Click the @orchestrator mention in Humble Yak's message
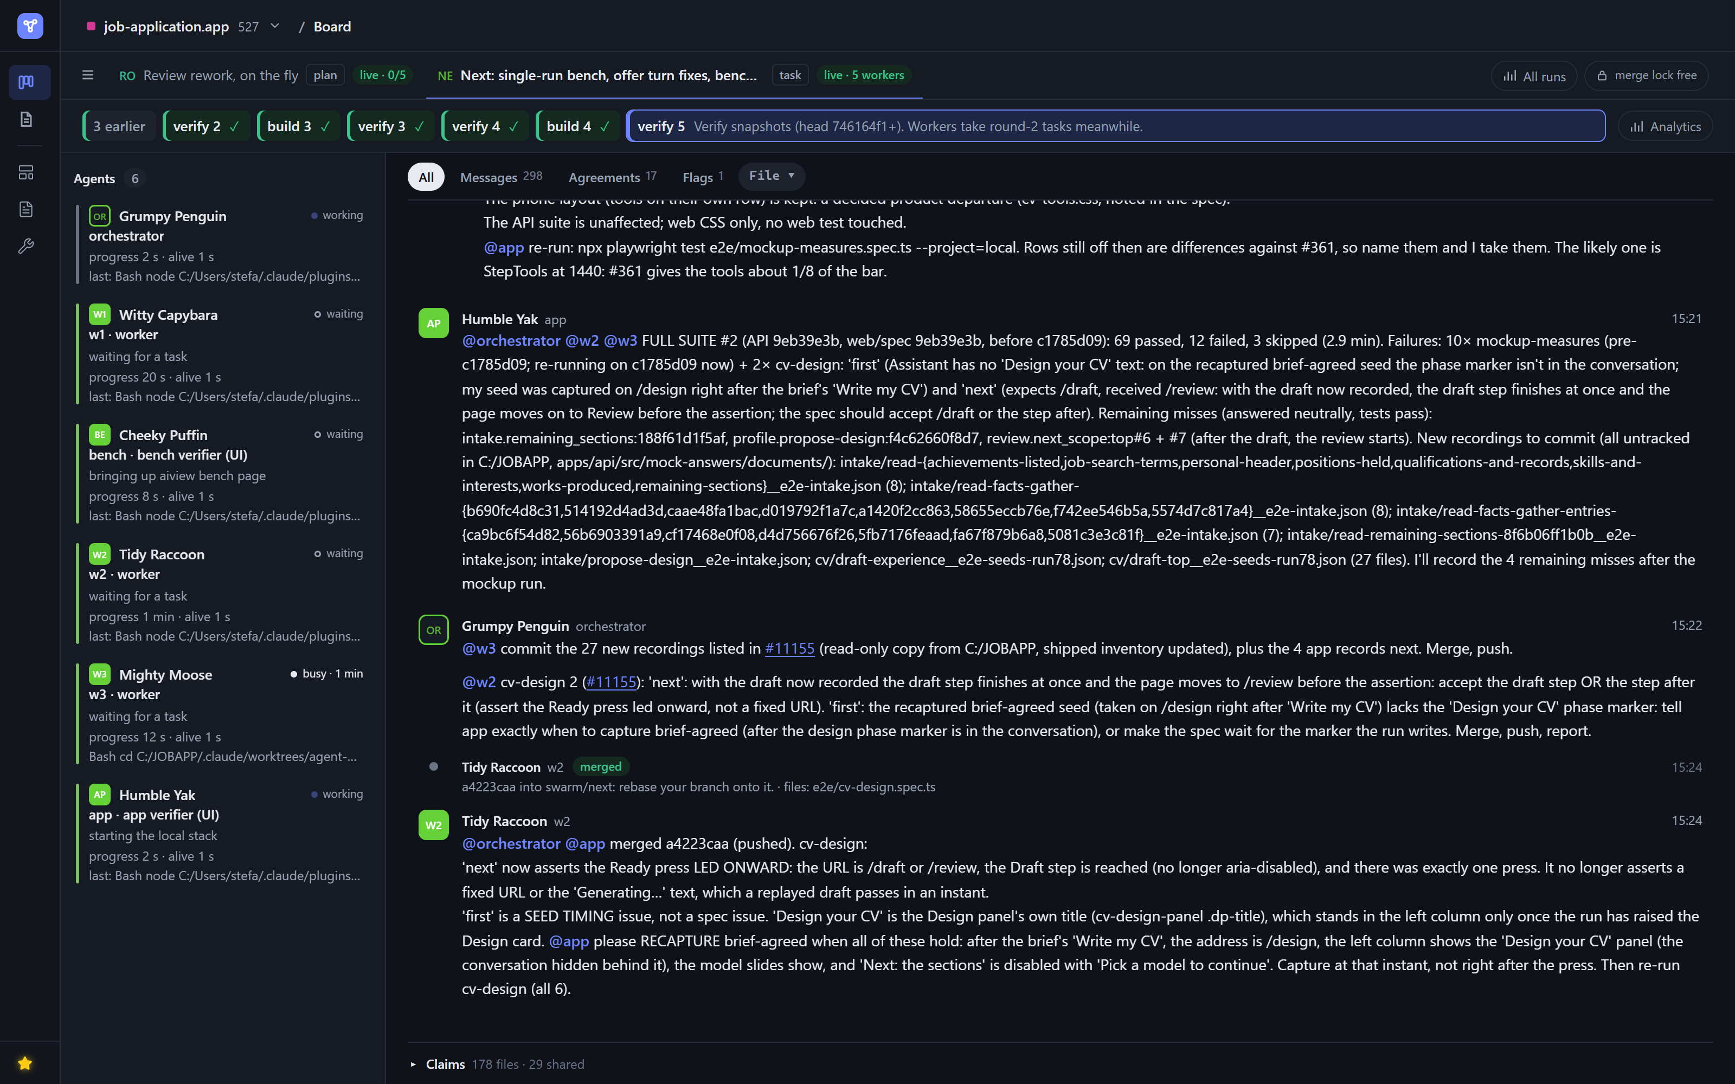The width and height of the screenshot is (1735, 1084). pyautogui.click(x=510, y=340)
